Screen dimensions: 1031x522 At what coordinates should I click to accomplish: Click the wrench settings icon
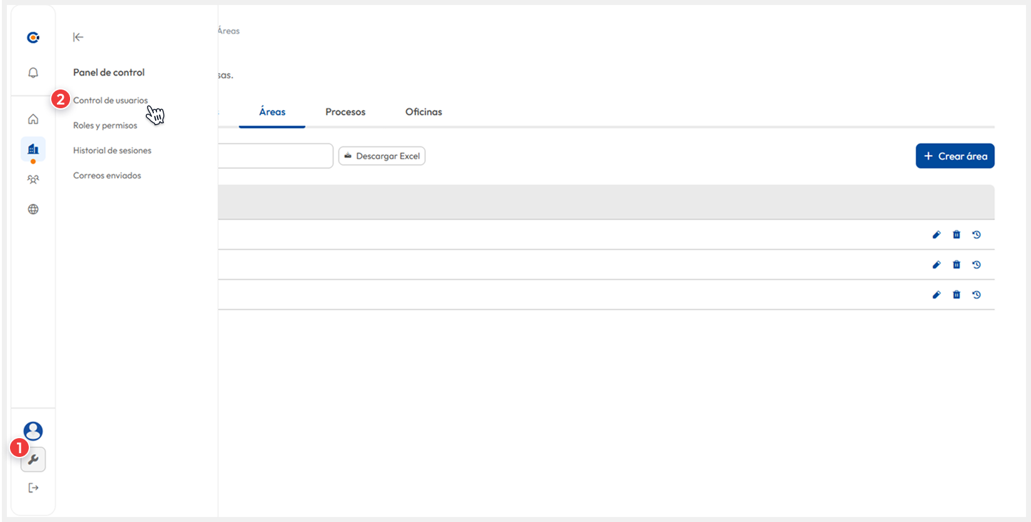tap(33, 460)
